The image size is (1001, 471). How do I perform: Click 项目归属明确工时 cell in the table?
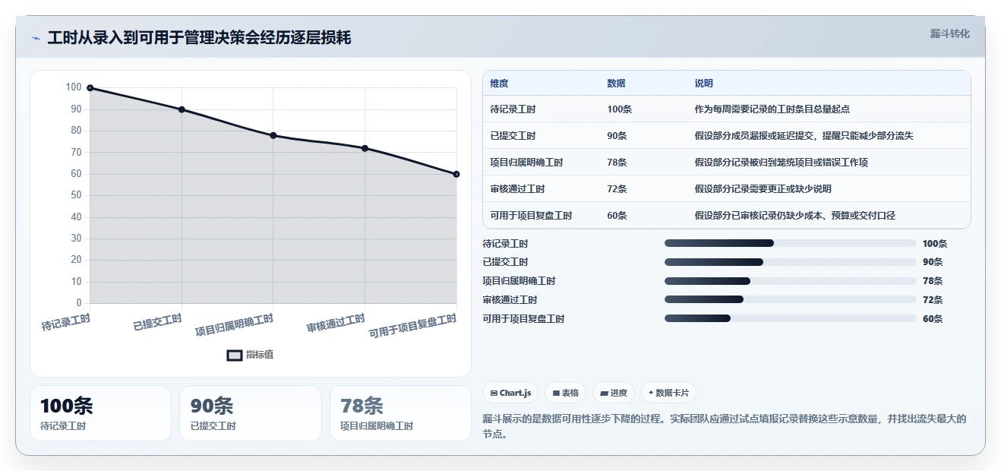point(526,163)
